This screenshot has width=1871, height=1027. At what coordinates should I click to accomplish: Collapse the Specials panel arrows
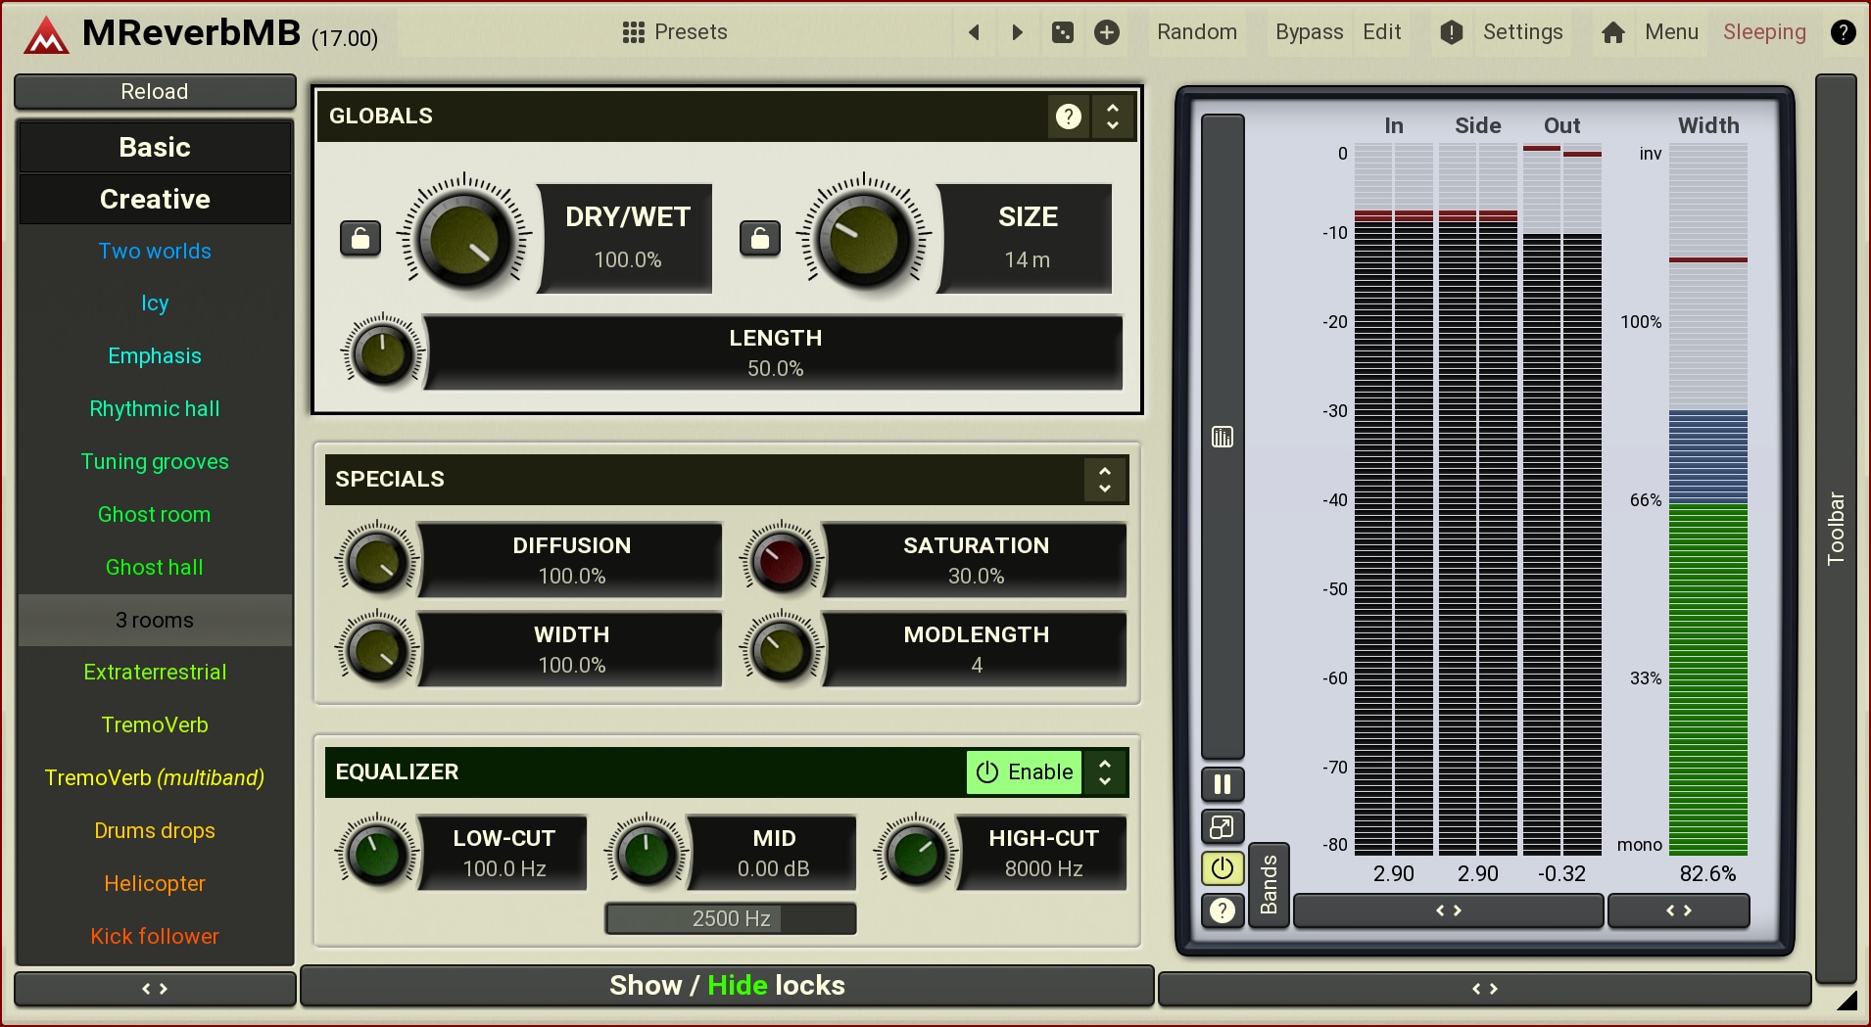(1105, 480)
